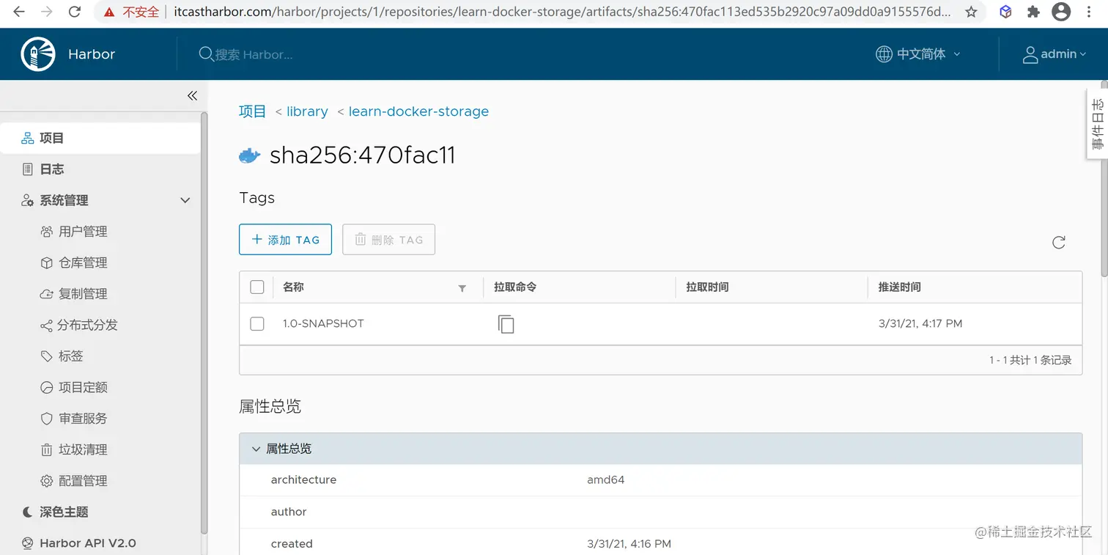This screenshot has height=555, width=1108.
Task: Collapse the 系统管理 submenu
Action: pos(185,199)
